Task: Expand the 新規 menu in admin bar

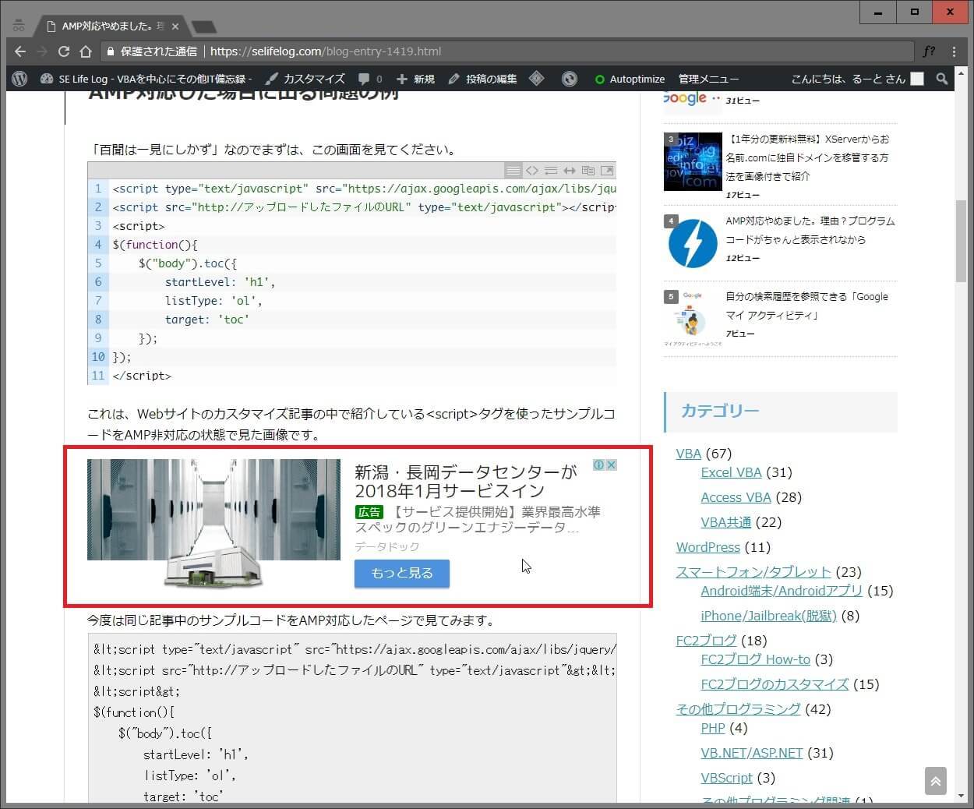Action: (x=416, y=79)
